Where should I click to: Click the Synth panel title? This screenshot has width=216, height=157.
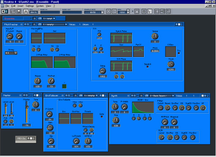114,96
